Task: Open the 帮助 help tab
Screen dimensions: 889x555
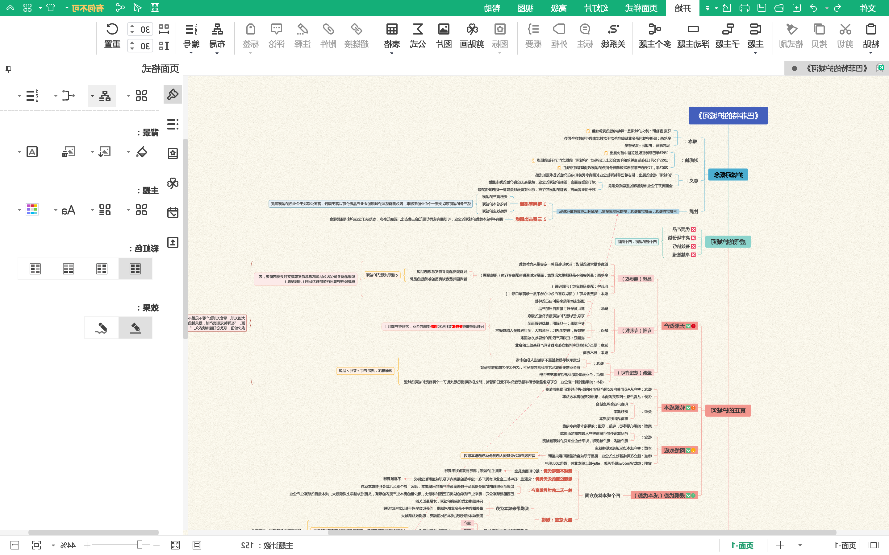Action: (x=492, y=8)
